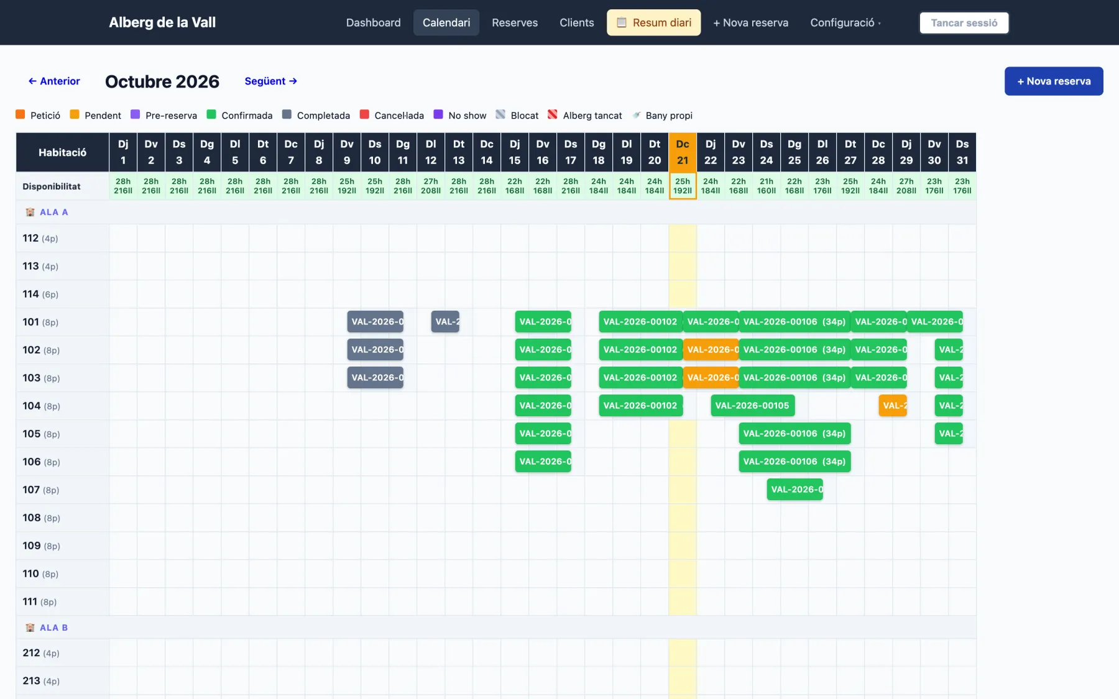Image resolution: width=1119 pixels, height=699 pixels.
Task: Go to the Següent month link
Action: [271, 81]
